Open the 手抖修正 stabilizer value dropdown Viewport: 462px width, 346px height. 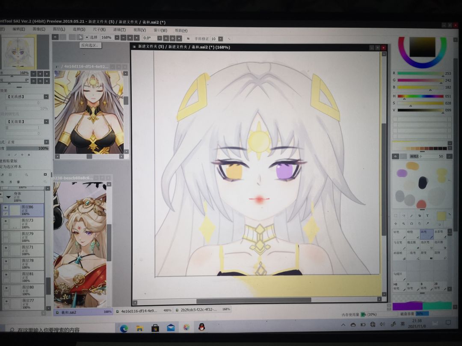pyautogui.click(x=220, y=39)
